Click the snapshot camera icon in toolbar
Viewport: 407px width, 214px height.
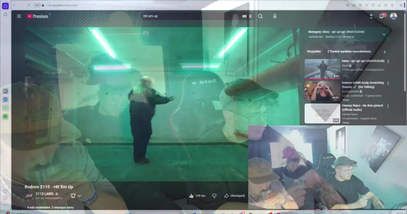point(354,5)
